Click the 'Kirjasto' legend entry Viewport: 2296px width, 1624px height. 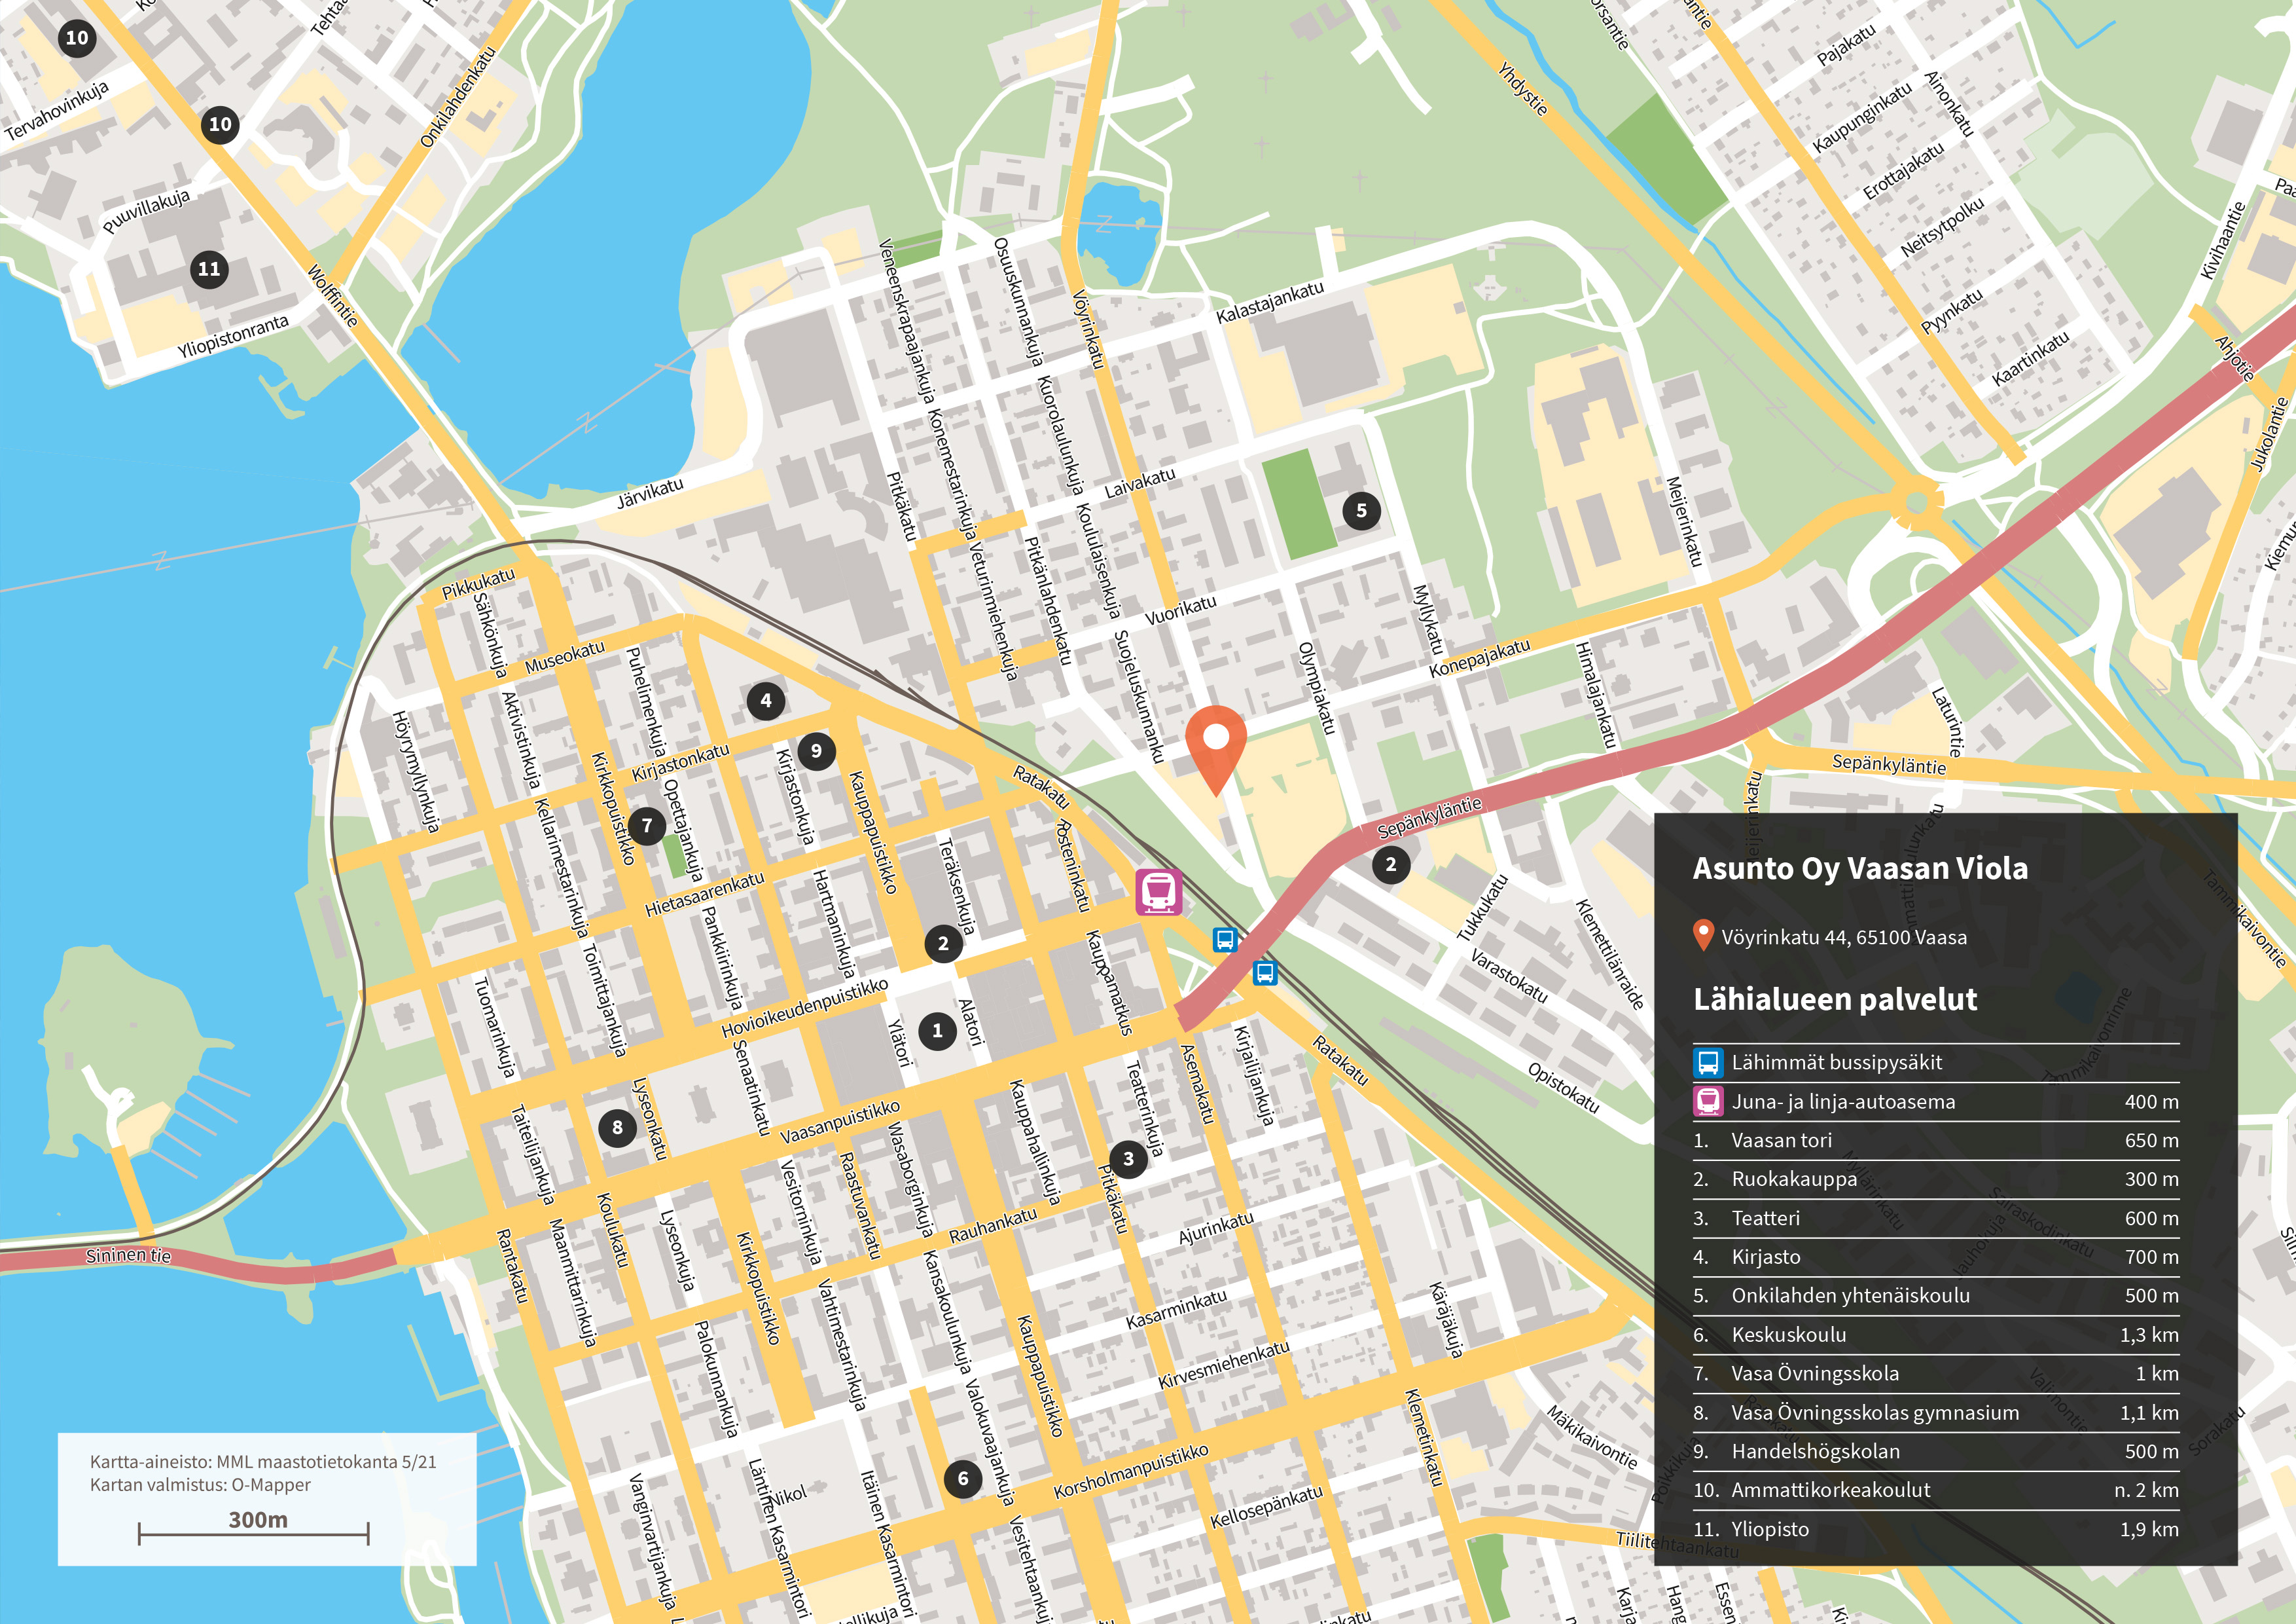[x=1766, y=1257]
